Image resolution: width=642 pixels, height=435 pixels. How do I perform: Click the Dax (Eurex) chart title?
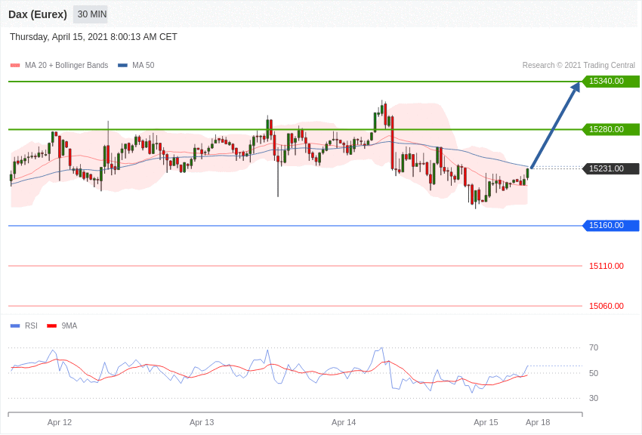click(x=38, y=14)
